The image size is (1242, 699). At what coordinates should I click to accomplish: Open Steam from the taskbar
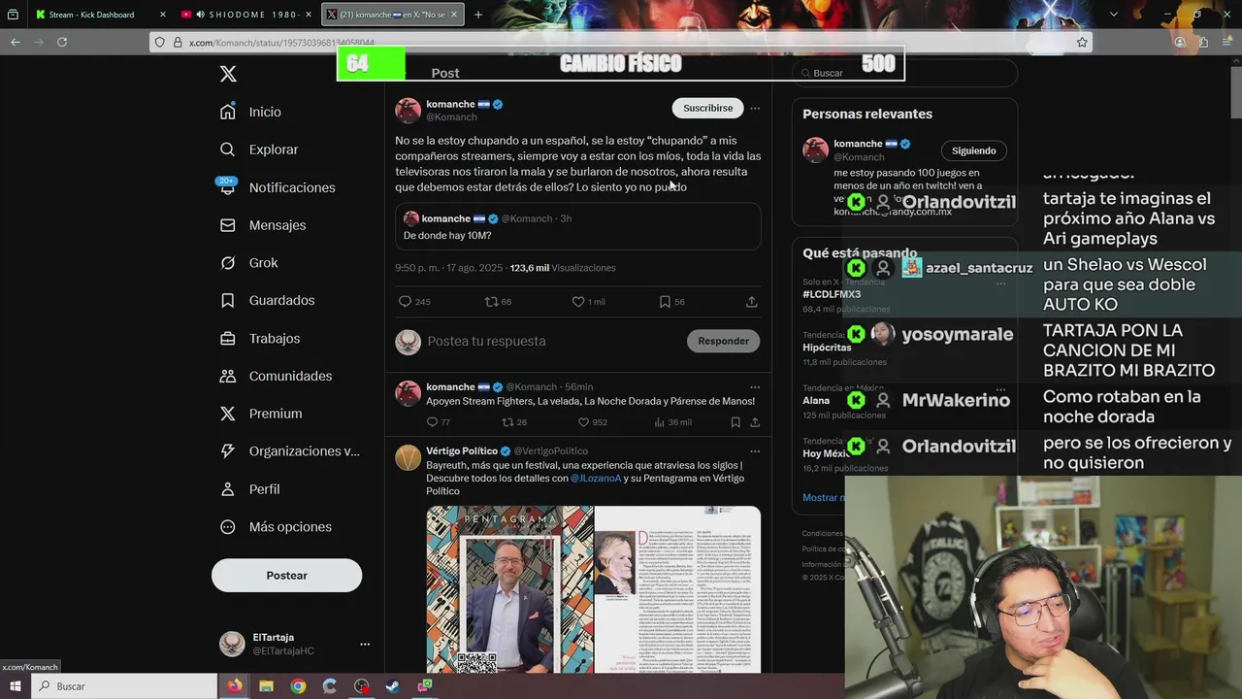coord(392,686)
